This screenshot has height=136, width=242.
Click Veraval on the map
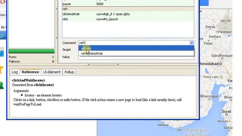pyautogui.click(x=163, y=125)
